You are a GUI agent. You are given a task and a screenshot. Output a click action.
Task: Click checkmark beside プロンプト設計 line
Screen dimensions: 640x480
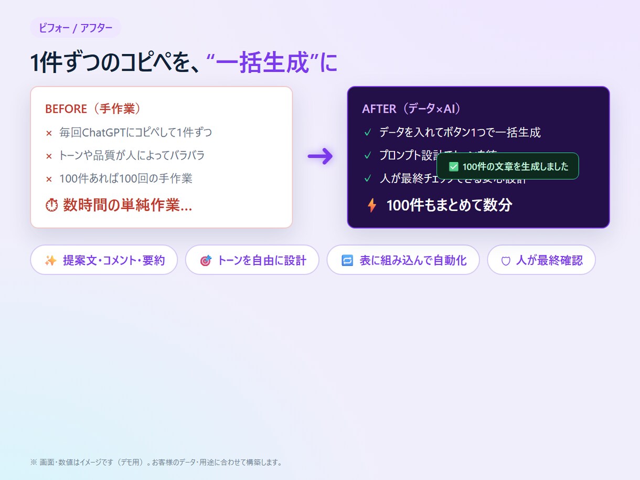(368, 156)
